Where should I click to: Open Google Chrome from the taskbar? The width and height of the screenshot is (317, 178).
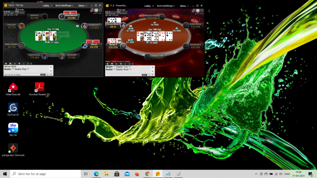coord(147,174)
